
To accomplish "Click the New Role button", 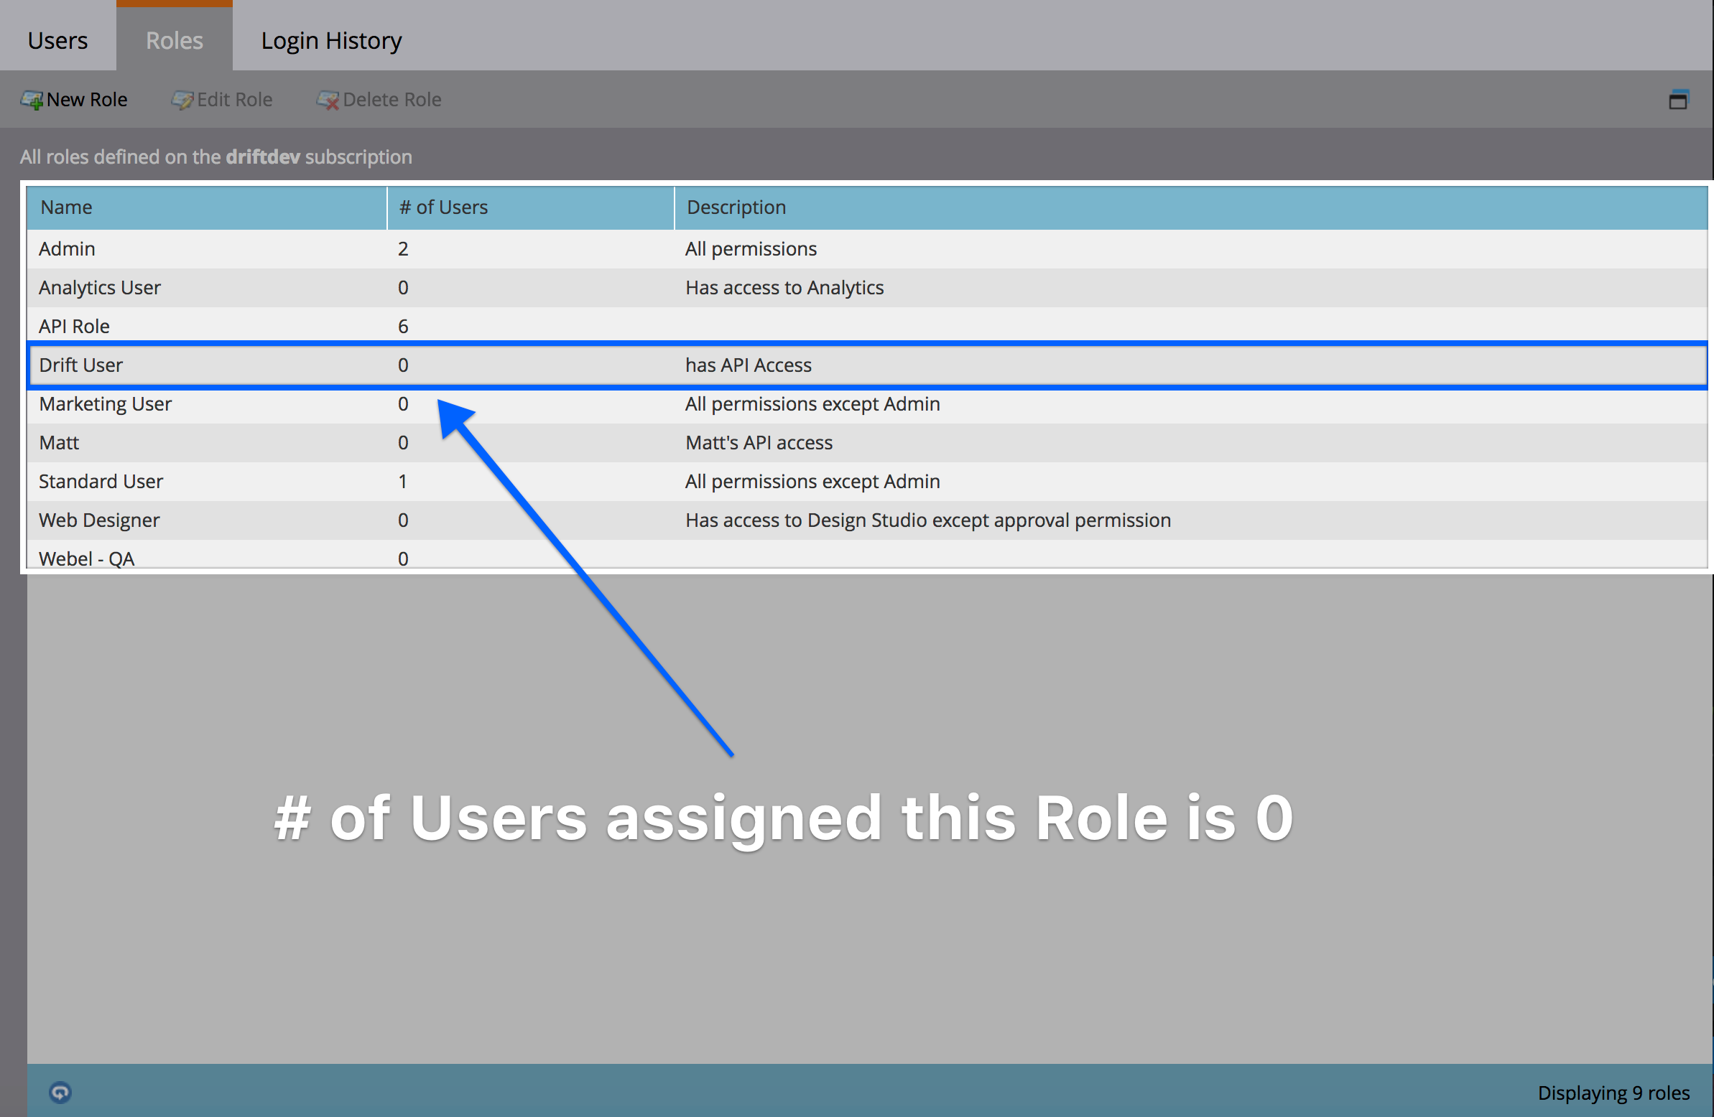I will pos(74,99).
